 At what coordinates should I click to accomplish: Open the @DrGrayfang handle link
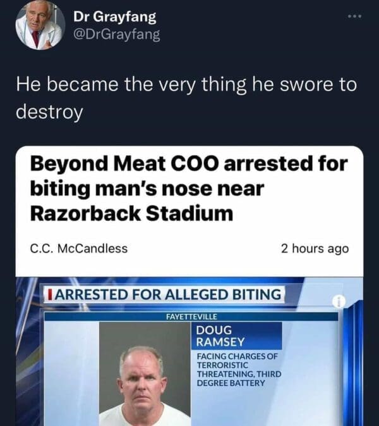coord(117,34)
